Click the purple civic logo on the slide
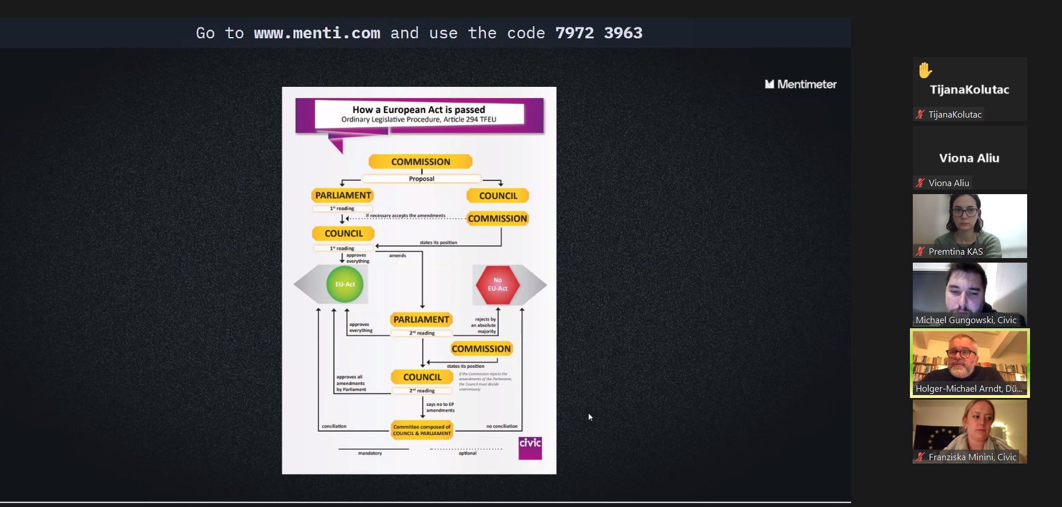 [530, 448]
